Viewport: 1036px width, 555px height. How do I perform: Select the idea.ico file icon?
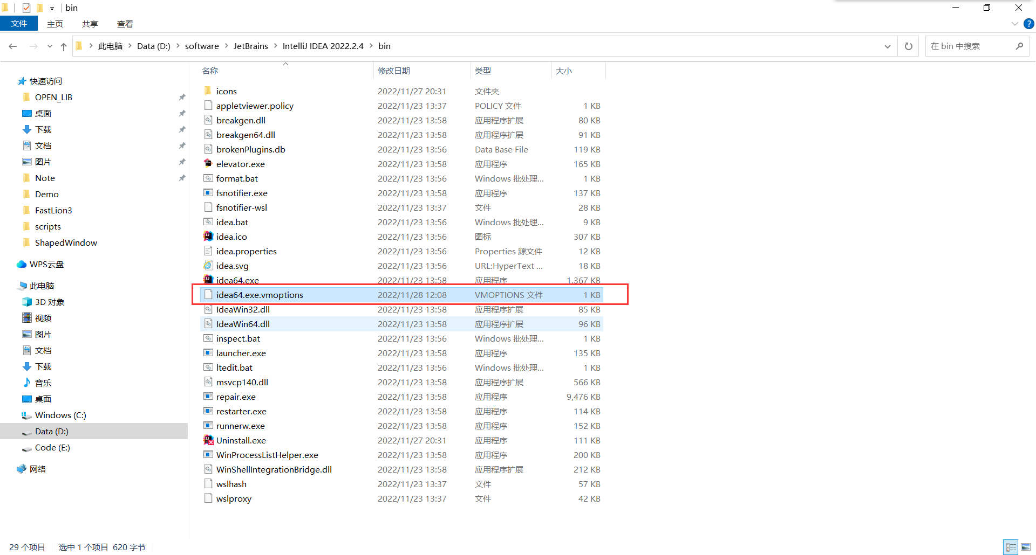point(208,237)
